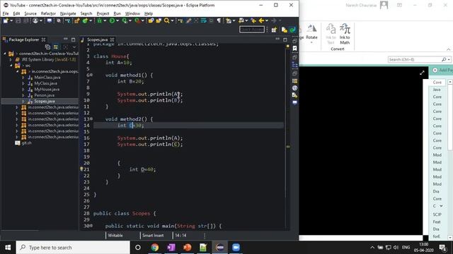This screenshot has width=453, height=254.
Task: Open OneNote from the taskbar
Action: coord(171,248)
